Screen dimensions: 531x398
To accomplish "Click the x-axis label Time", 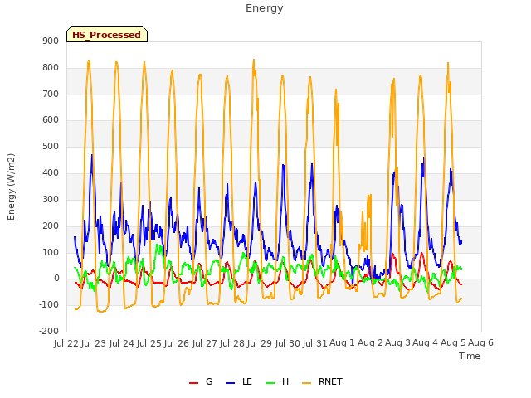I will pos(470,356).
